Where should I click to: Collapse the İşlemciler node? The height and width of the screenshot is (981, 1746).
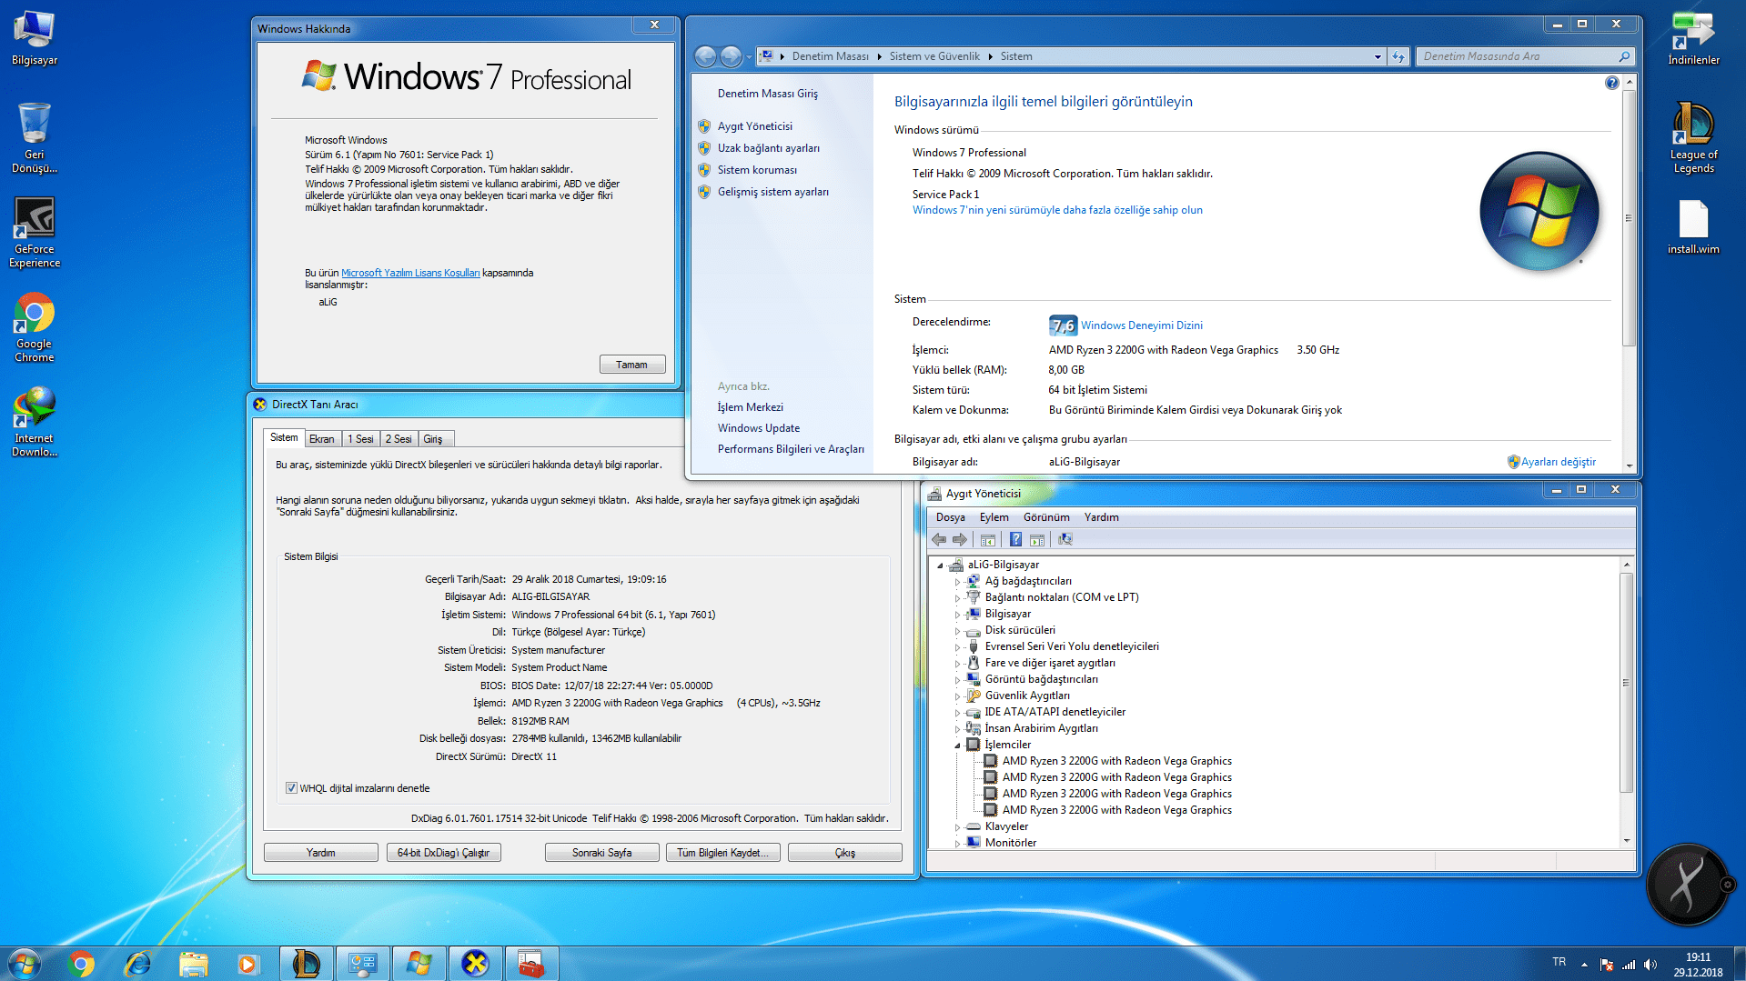pyautogui.click(x=957, y=745)
